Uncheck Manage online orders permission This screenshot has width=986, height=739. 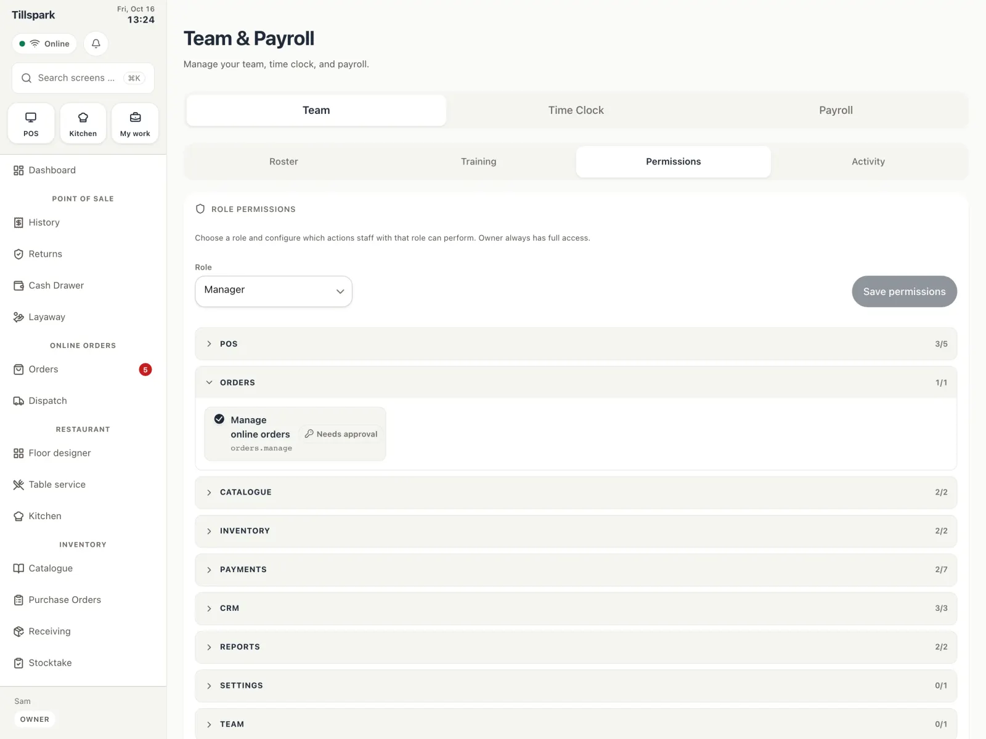[x=219, y=419]
